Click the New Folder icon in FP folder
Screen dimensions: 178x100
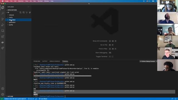click(x=23, y=12)
